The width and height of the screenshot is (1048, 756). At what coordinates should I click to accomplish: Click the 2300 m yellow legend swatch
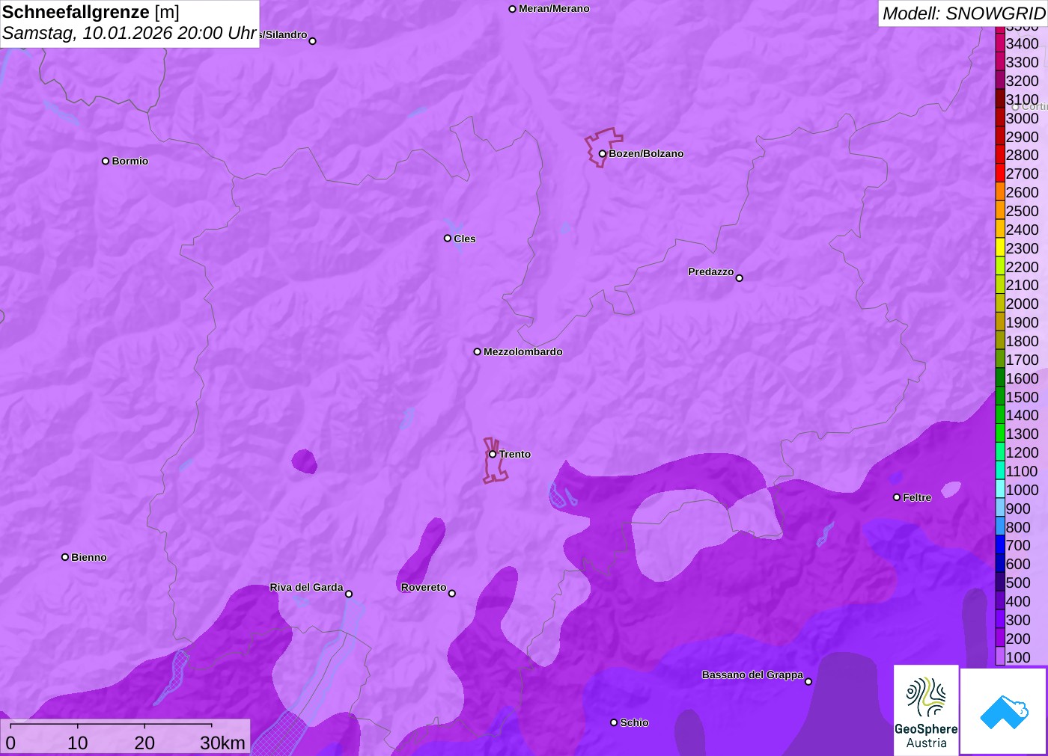click(x=1000, y=248)
